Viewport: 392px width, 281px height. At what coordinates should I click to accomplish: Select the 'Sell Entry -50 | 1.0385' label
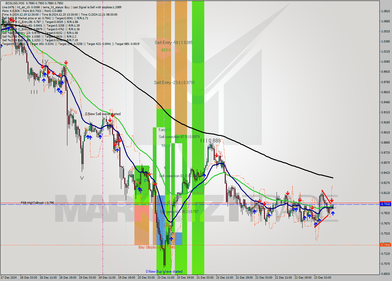click(174, 42)
